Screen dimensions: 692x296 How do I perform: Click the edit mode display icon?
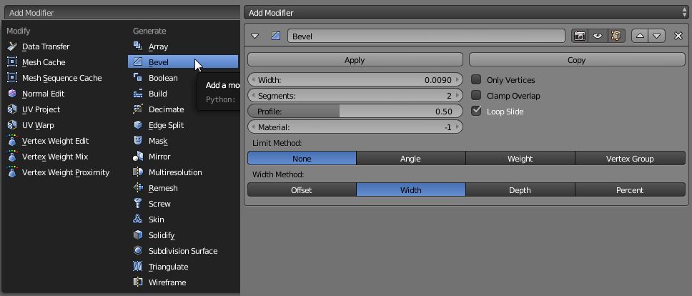coord(616,36)
